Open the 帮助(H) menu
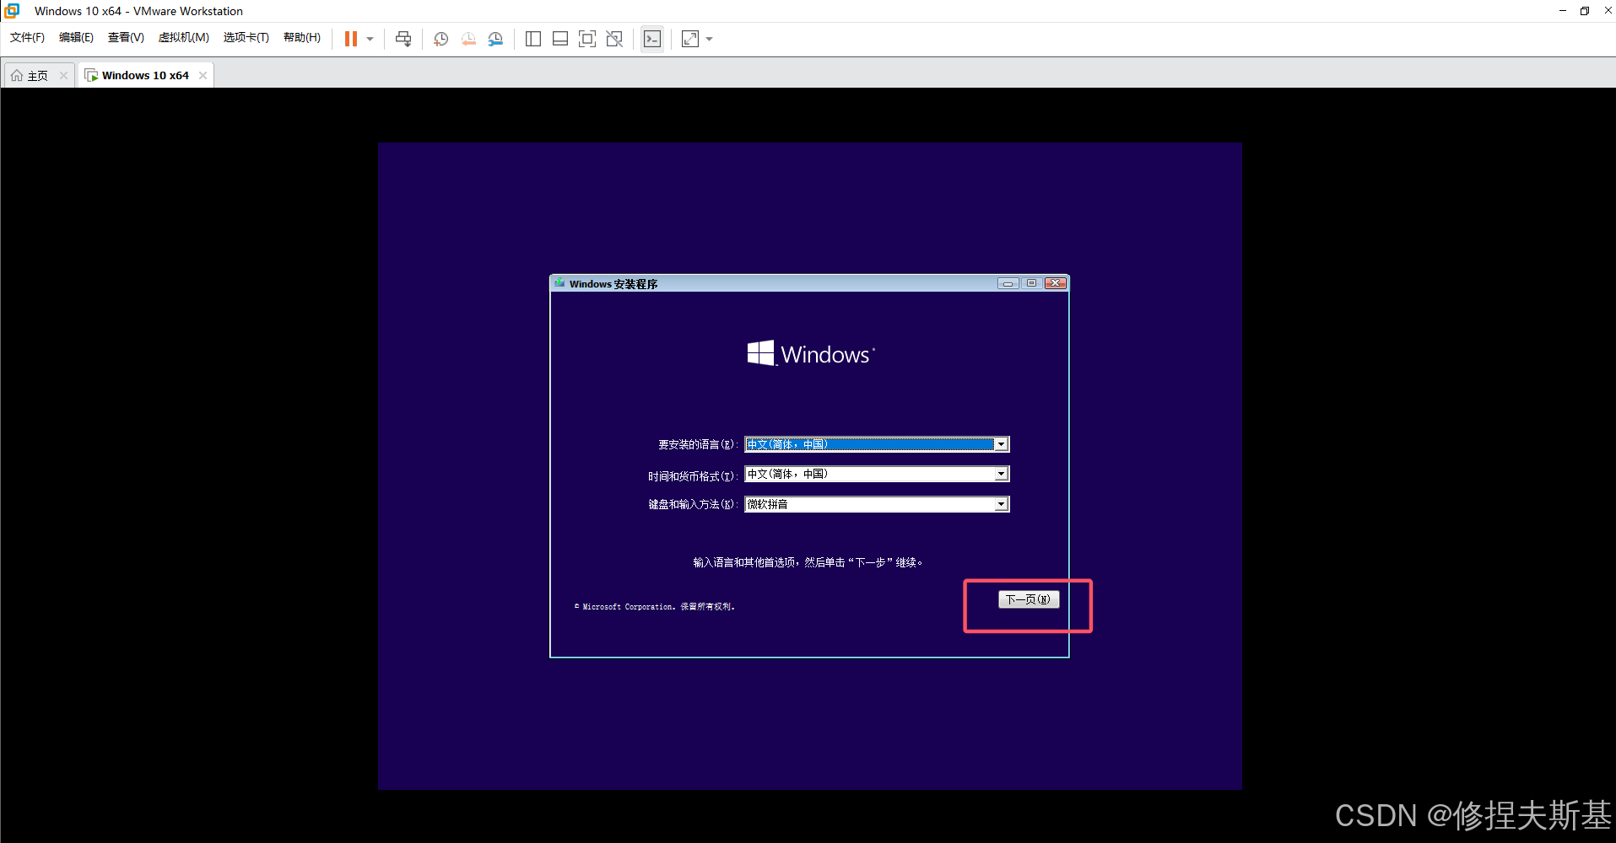This screenshot has height=843, width=1616. click(301, 37)
